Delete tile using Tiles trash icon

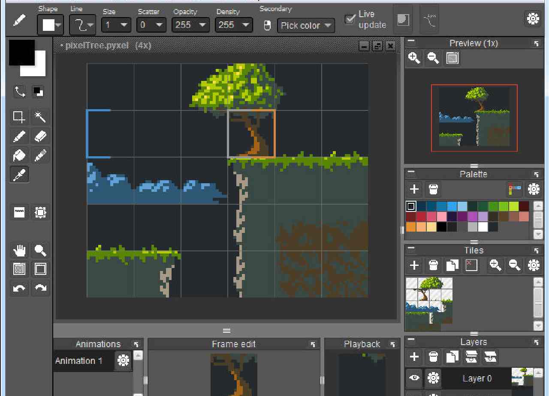coord(433,265)
